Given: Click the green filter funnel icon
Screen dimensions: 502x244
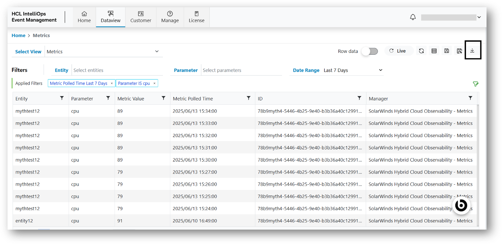Looking at the screenshot, I should click(x=476, y=84).
